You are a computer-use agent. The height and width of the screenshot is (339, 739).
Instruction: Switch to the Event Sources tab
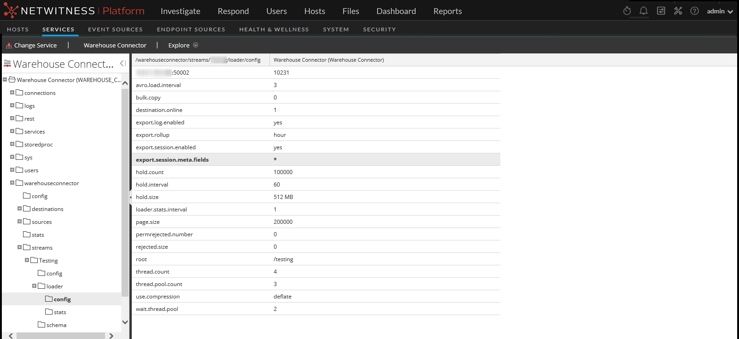coord(115,29)
